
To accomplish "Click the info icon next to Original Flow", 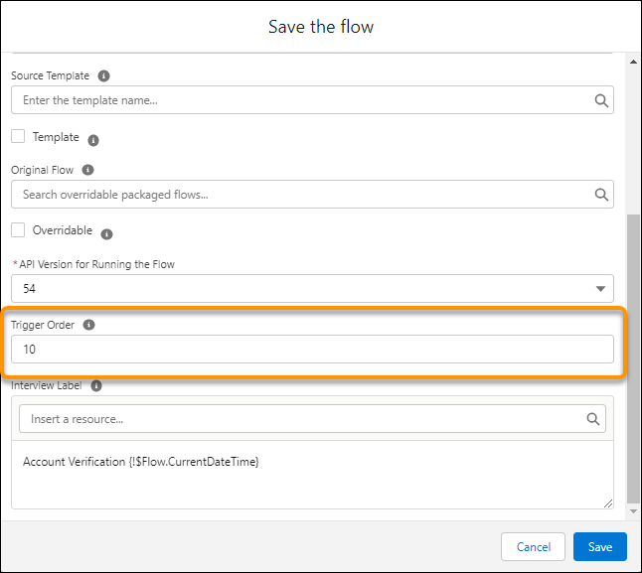I will (x=88, y=170).
